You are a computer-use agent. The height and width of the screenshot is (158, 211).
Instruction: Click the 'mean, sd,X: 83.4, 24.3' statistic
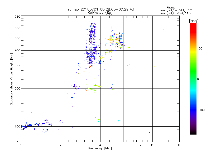175,13
